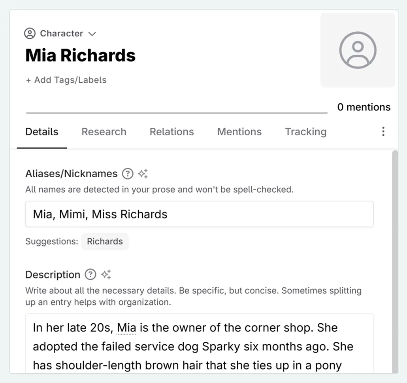The image size is (407, 383).
Task: Apply the Richards alias suggestion
Action: tap(105, 241)
